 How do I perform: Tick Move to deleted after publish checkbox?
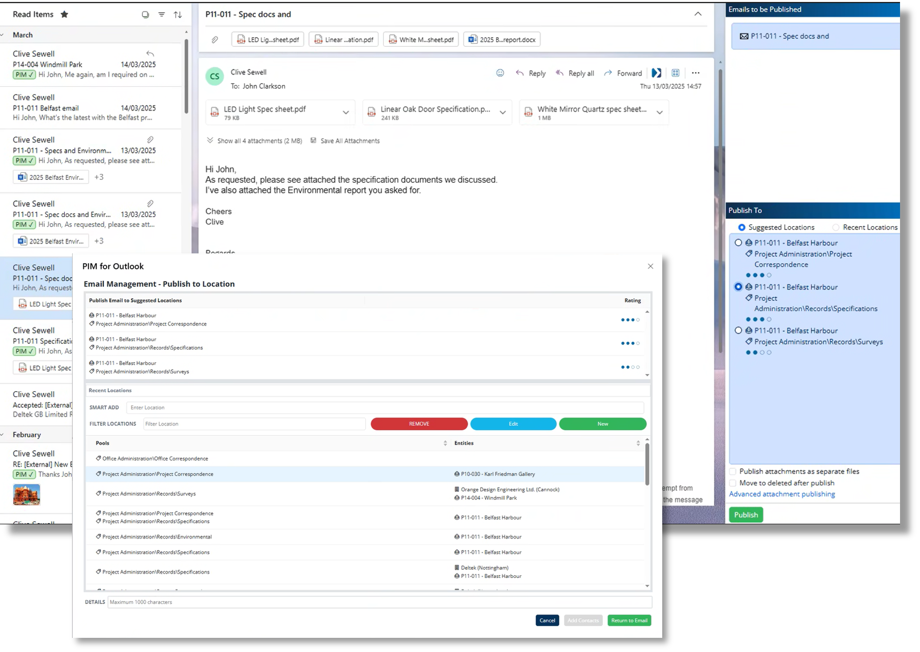tap(733, 483)
